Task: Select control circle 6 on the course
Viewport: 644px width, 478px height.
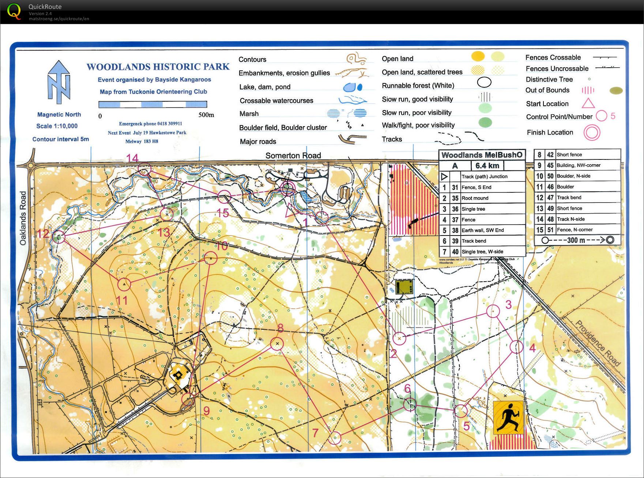Action: tap(410, 404)
